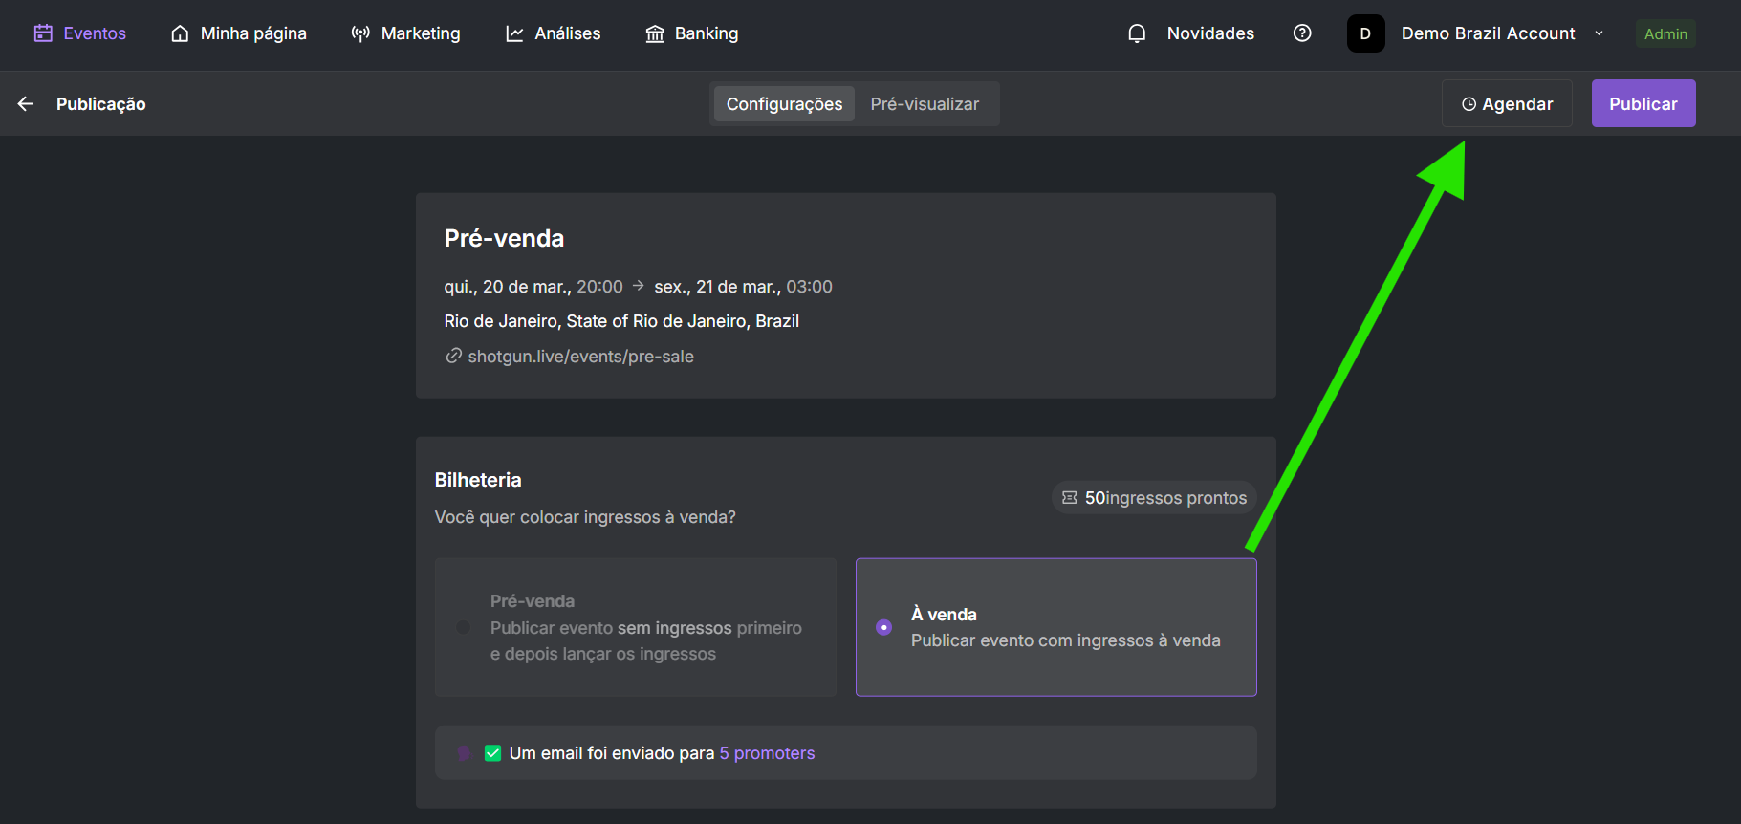Screen dimensions: 1741x824
Task: Switch to the Configurações tab
Action: pyautogui.click(x=784, y=103)
